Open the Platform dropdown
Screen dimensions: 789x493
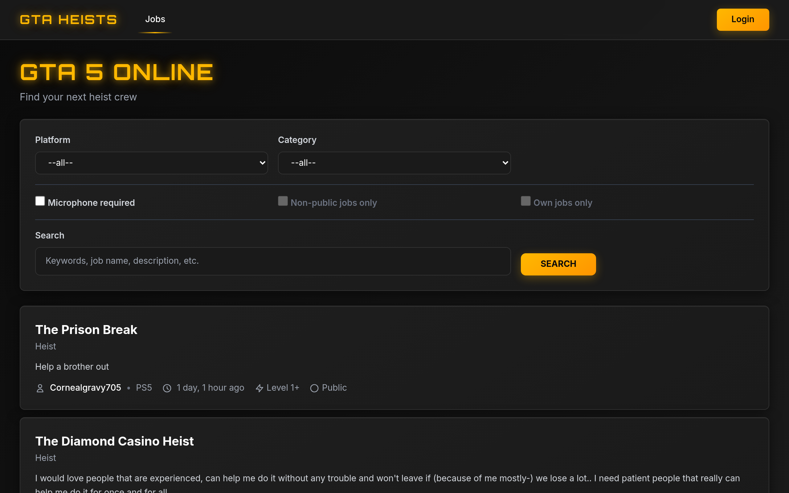[151, 163]
